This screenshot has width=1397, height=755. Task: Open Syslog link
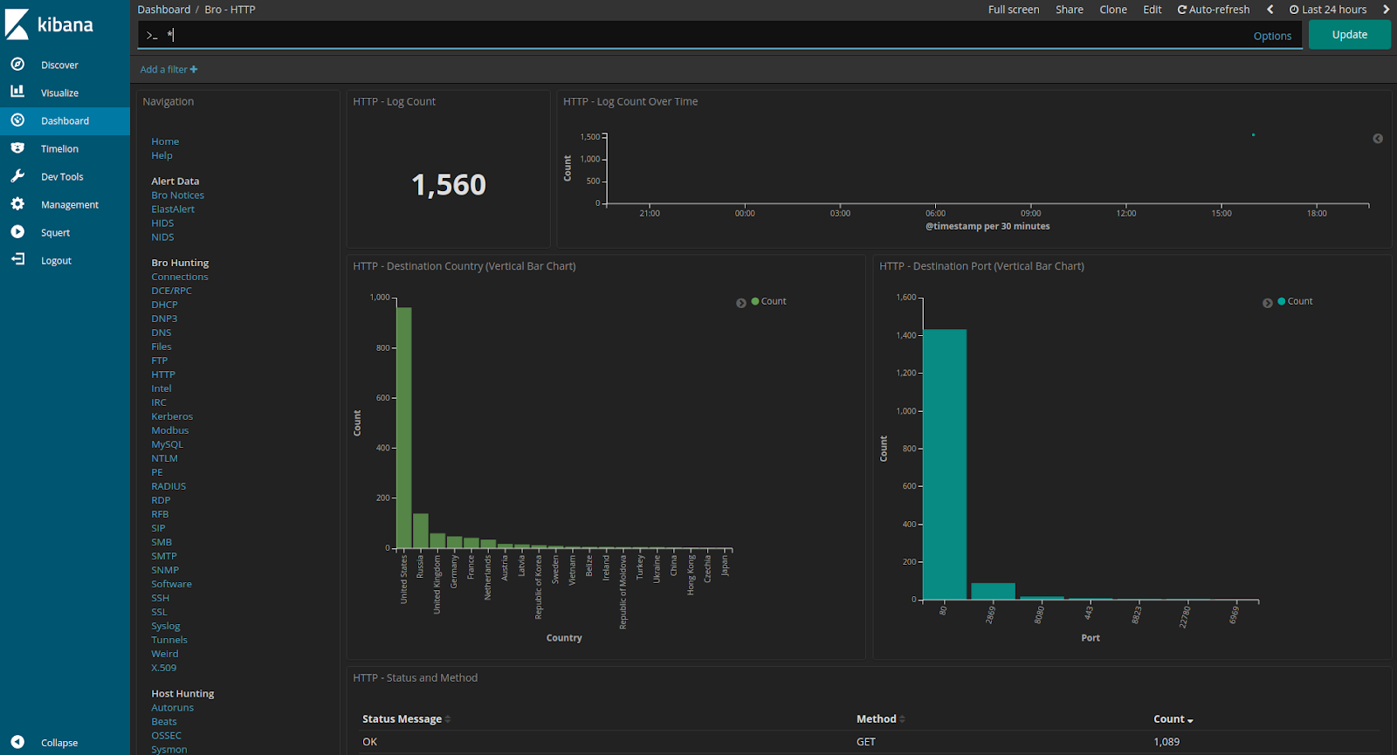tap(166, 626)
